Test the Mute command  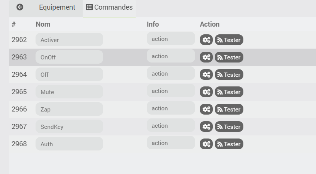[x=229, y=92]
